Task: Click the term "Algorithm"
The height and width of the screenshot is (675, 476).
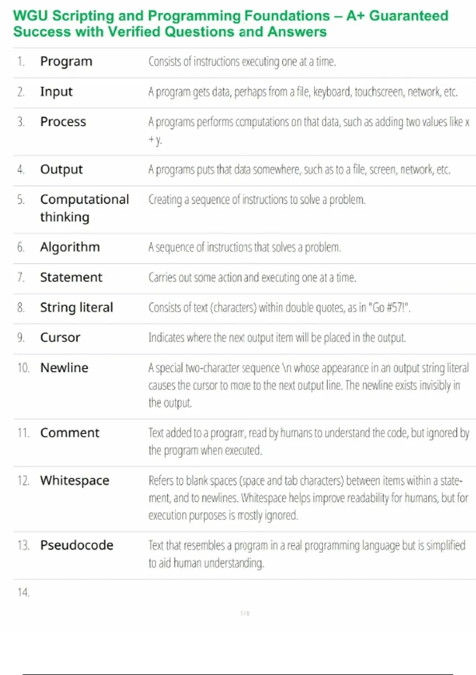Action: pos(70,247)
